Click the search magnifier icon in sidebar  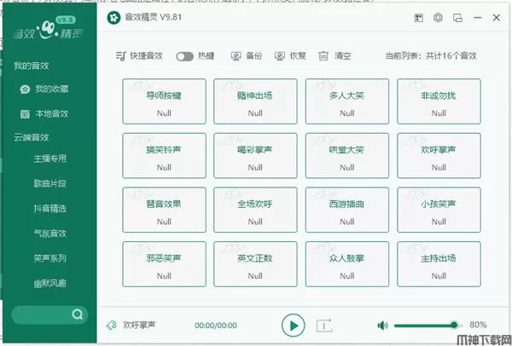[78, 314]
